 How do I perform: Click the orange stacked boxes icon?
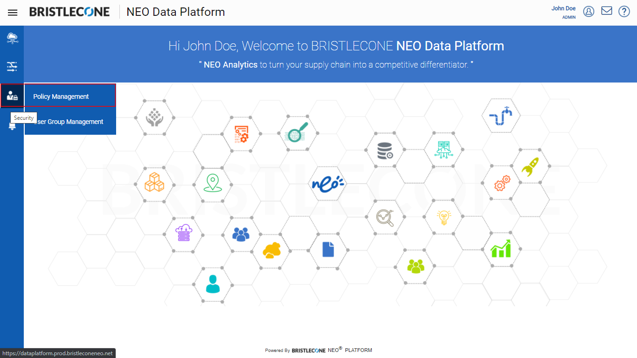(x=154, y=182)
